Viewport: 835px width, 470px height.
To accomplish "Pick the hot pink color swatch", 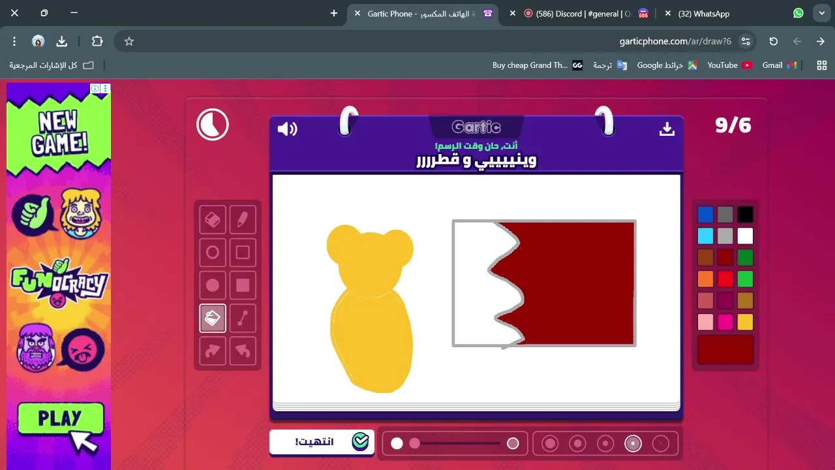I will point(725,322).
